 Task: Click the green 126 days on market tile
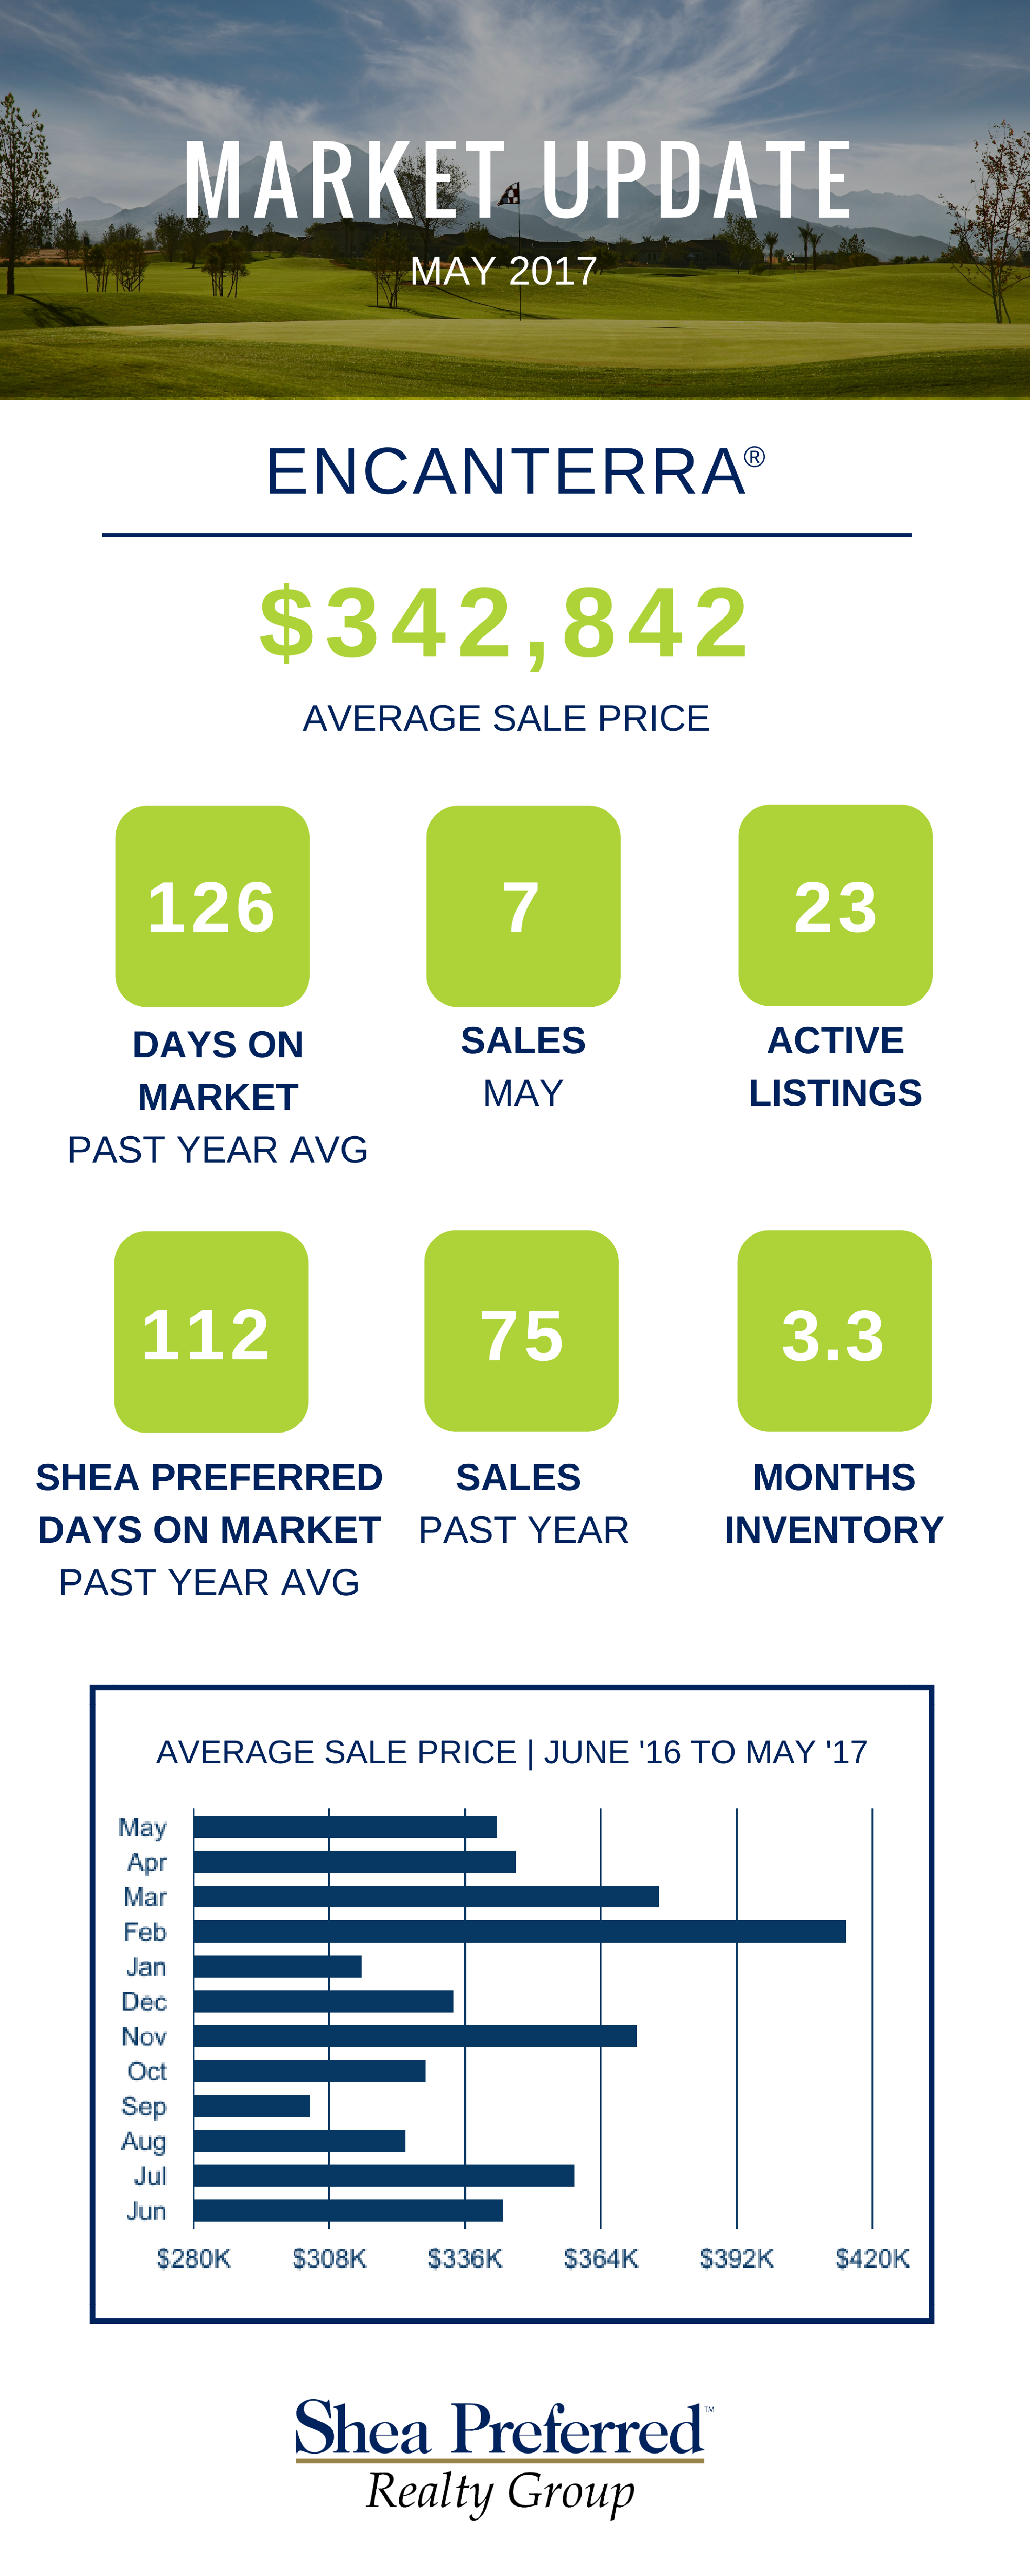[x=212, y=906]
